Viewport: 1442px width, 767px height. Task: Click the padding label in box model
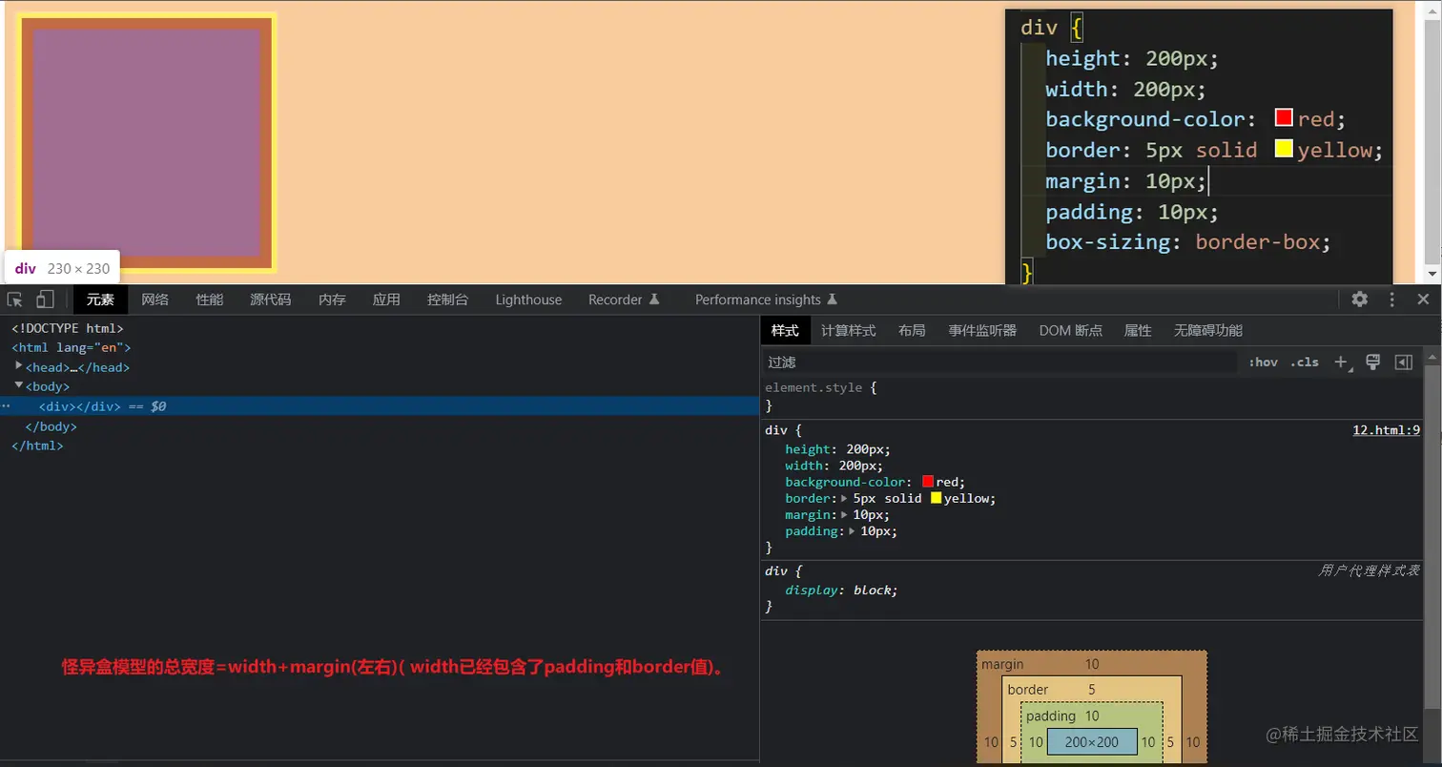click(x=1051, y=715)
